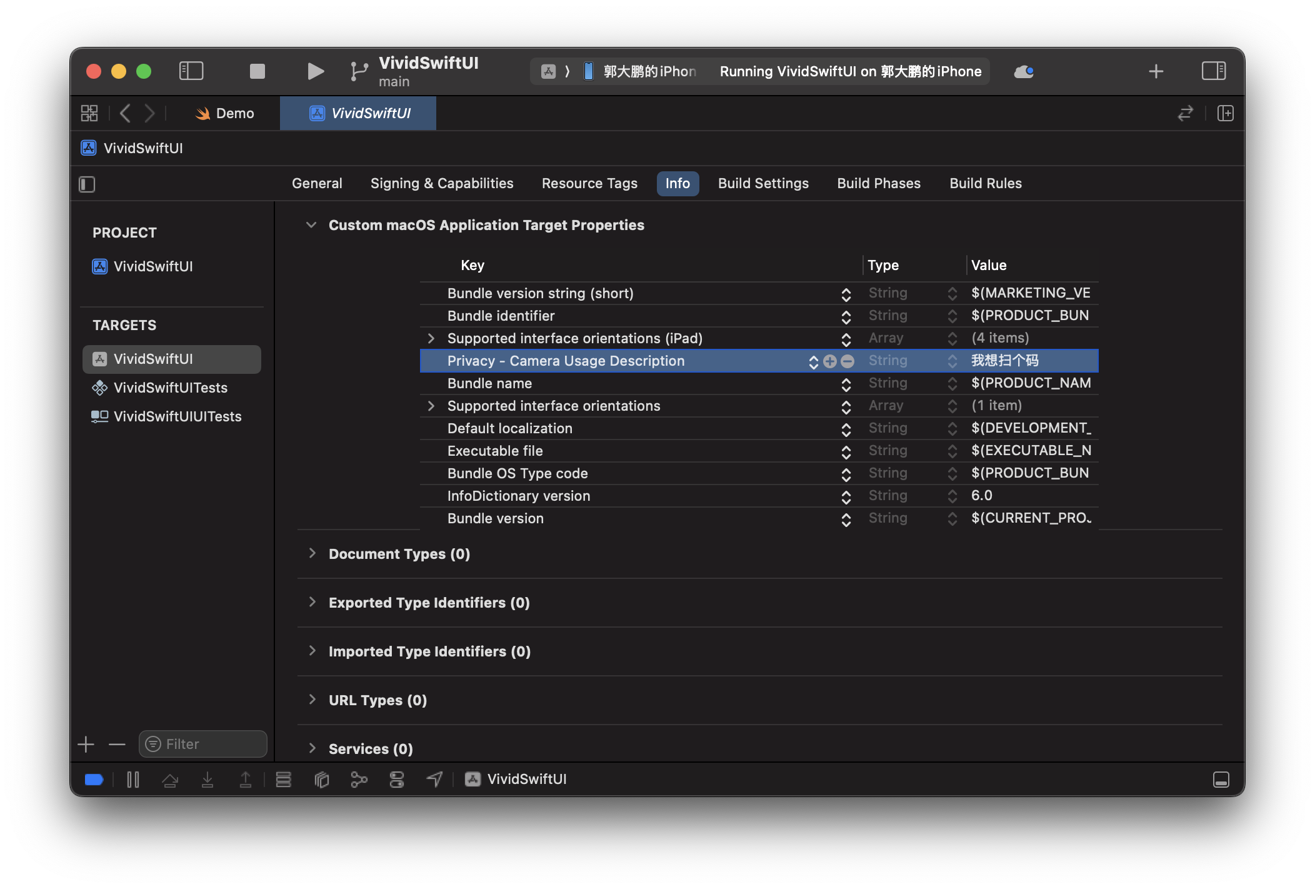The height and width of the screenshot is (889, 1315).
Task: Click the targets Filter field
Action: pos(203,744)
